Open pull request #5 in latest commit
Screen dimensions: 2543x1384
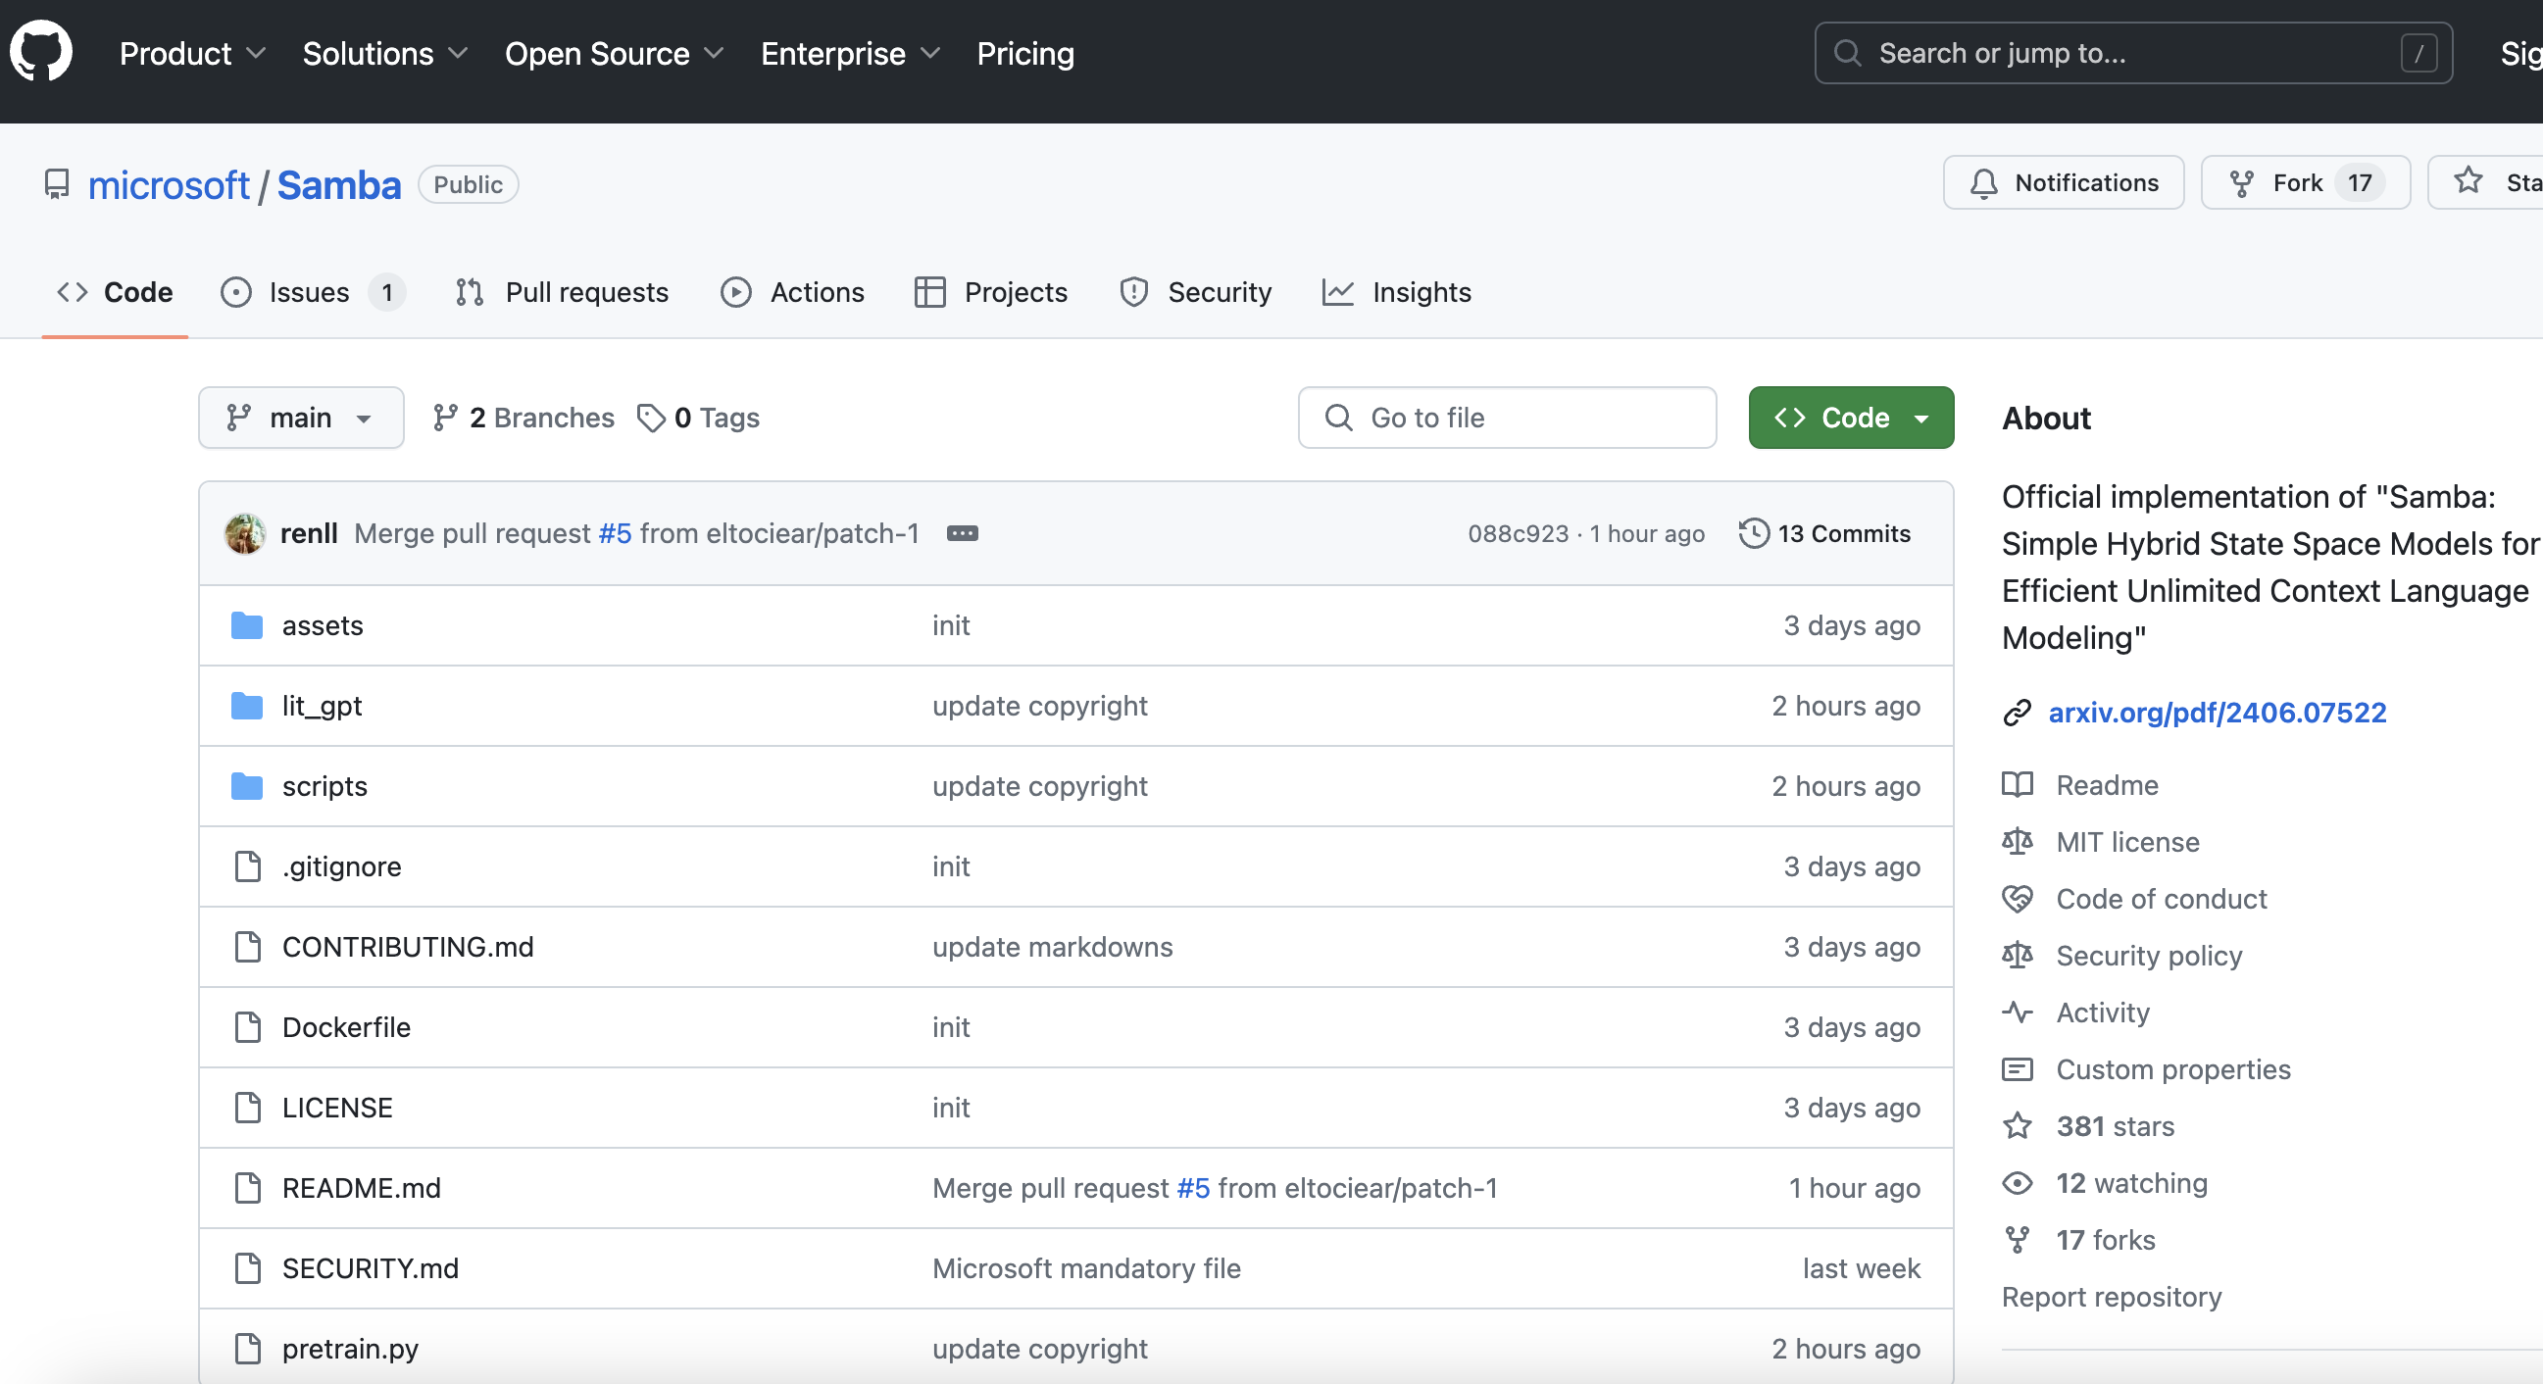click(x=614, y=533)
